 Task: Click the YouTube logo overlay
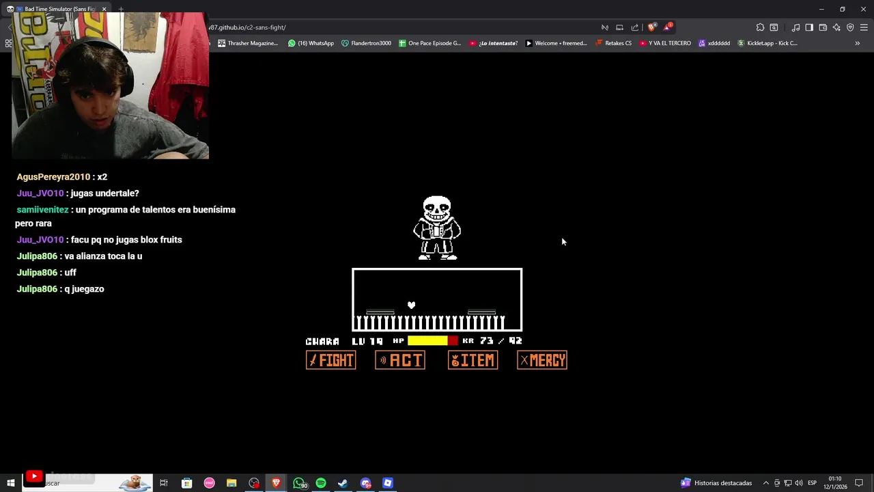tap(33, 477)
